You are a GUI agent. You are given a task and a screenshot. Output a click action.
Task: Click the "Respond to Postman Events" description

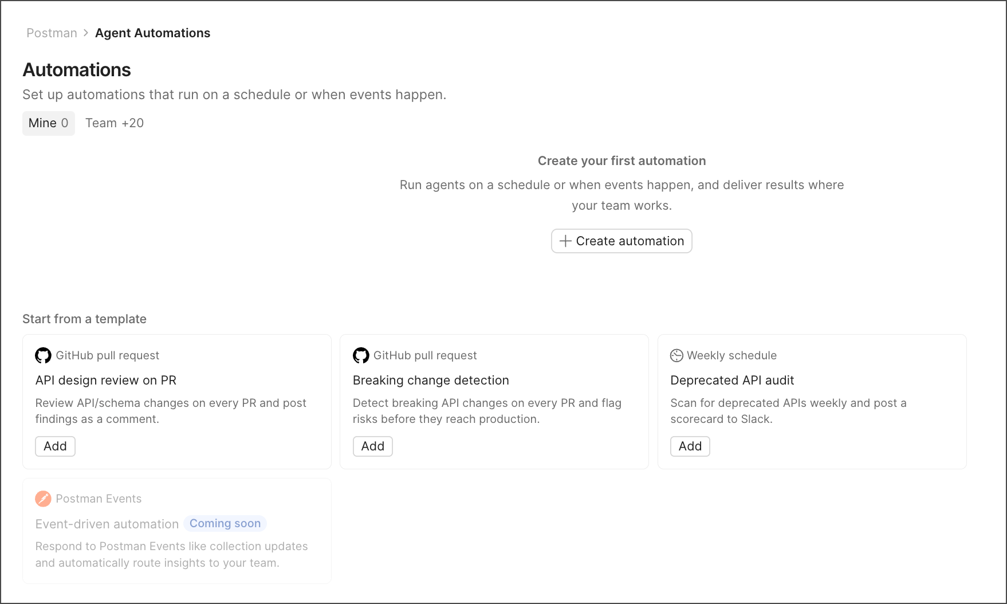171,555
